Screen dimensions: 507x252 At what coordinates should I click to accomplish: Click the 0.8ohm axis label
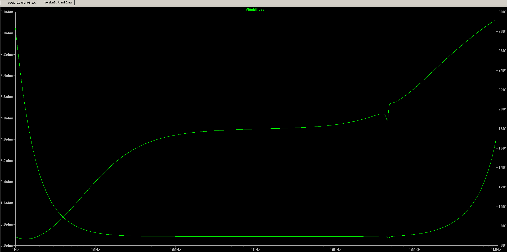coord(7,225)
